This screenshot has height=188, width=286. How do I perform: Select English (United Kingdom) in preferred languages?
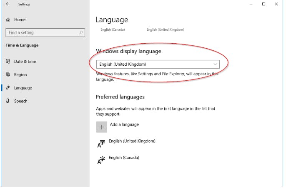pyautogui.click(x=132, y=141)
